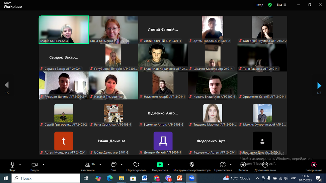The image size is (326, 183).
Task: Open File Explorer from taskbar
Action: click(121, 178)
